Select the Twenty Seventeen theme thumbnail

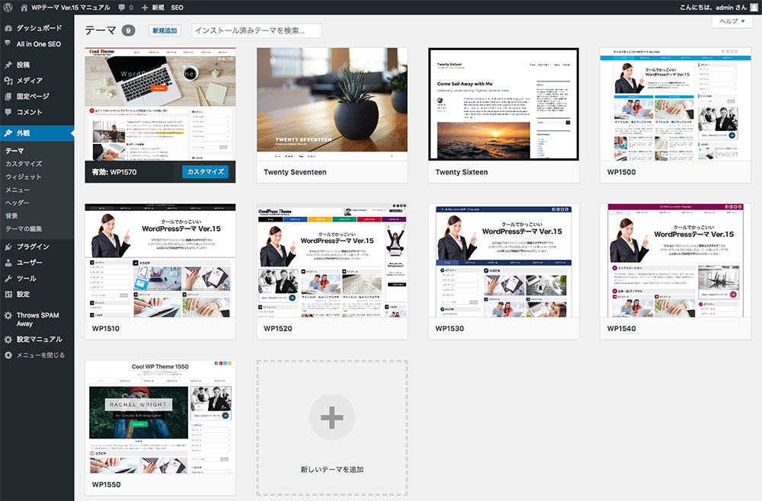point(332,104)
